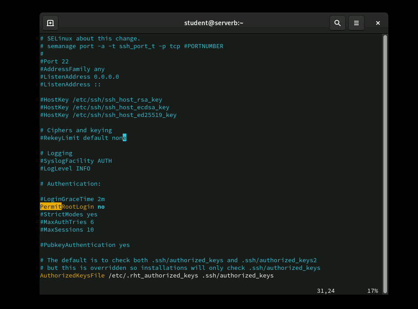Place cursor on AuthorizedKeysFile keyword
The image size is (418, 309).
(72, 275)
